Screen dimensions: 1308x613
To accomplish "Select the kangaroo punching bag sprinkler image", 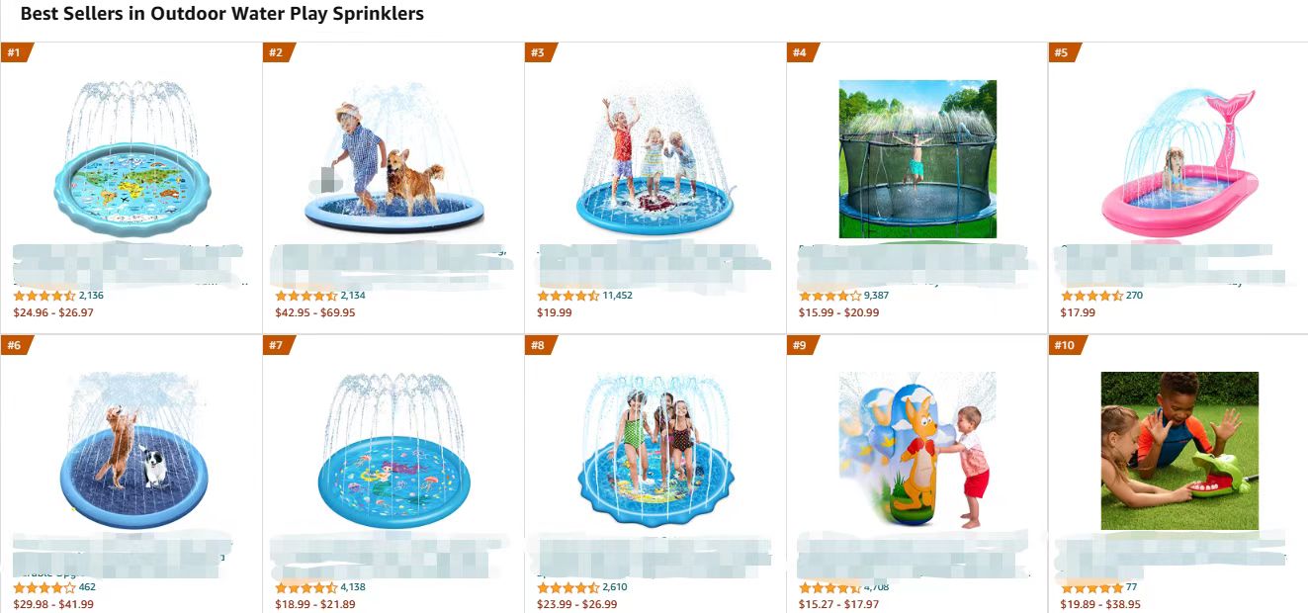I will point(917,451).
